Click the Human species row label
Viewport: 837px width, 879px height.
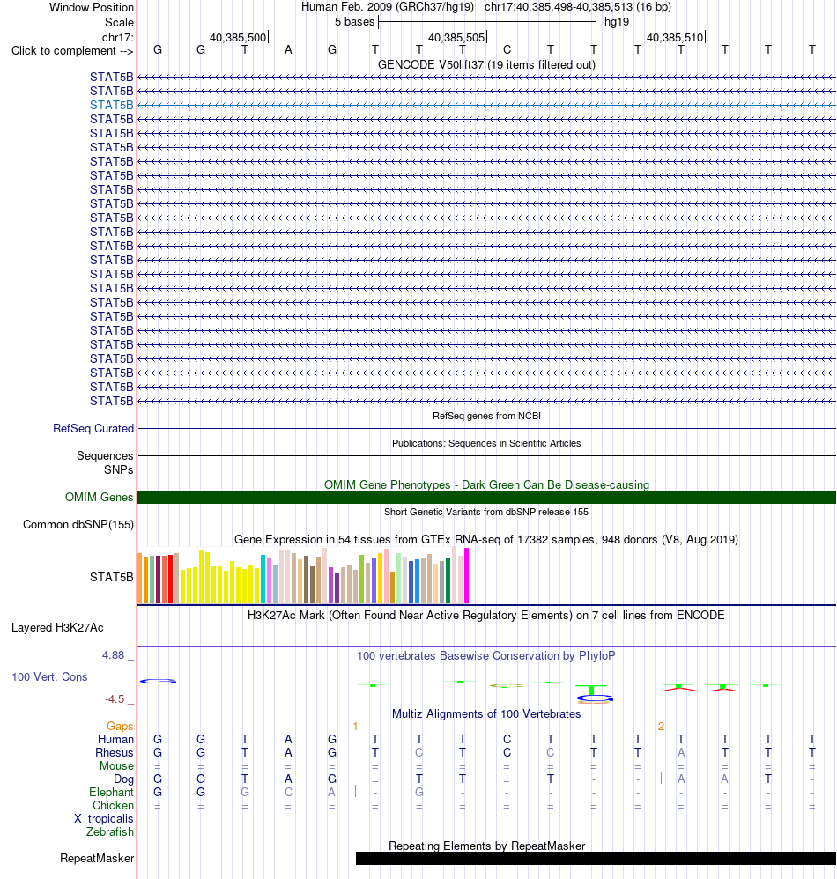[x=115, y=740]
